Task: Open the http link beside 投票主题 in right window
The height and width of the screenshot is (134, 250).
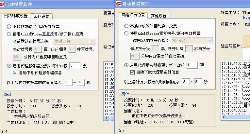Action: (x=246, y=18)
